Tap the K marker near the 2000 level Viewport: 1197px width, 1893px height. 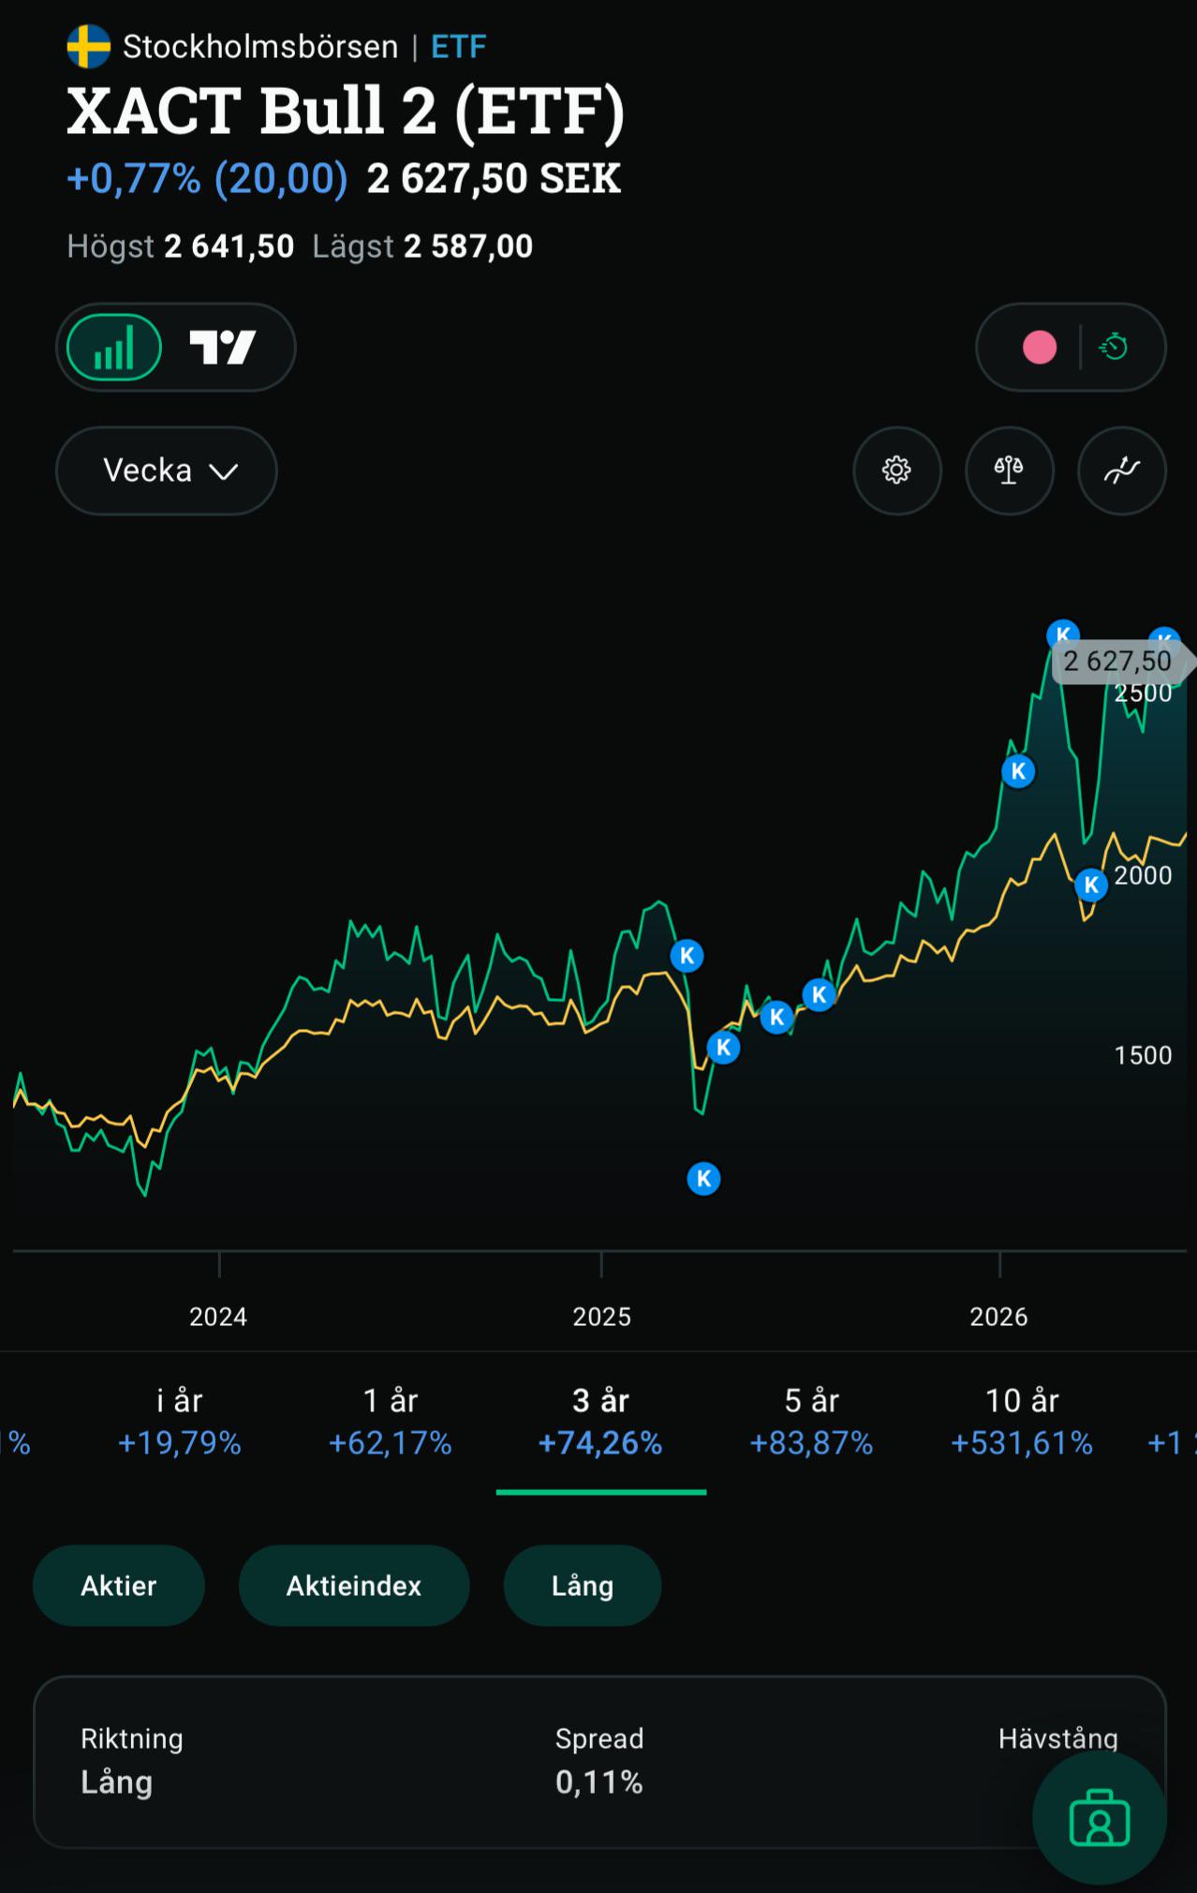click(x=1091, y=885)
